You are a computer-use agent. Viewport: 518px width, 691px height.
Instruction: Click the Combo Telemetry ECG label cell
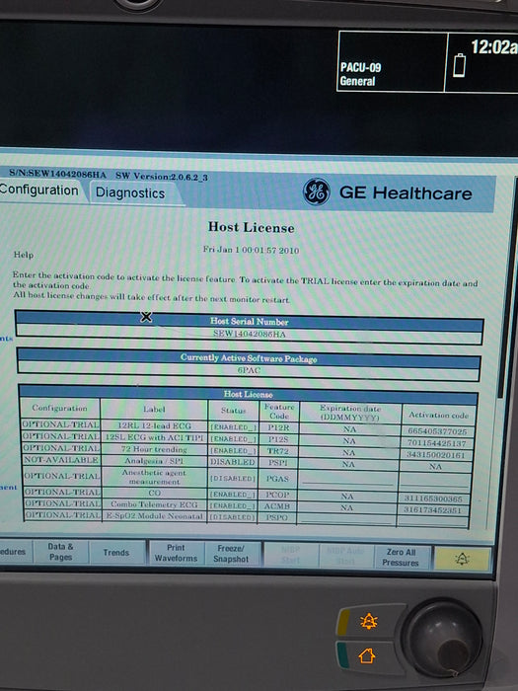click(x=154, y=504)
